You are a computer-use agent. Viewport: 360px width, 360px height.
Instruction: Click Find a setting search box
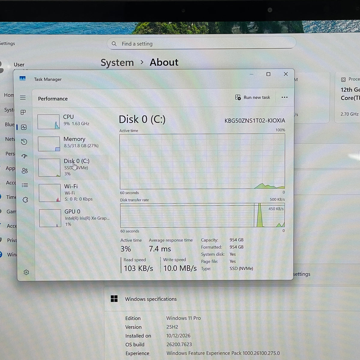point(202,44)
